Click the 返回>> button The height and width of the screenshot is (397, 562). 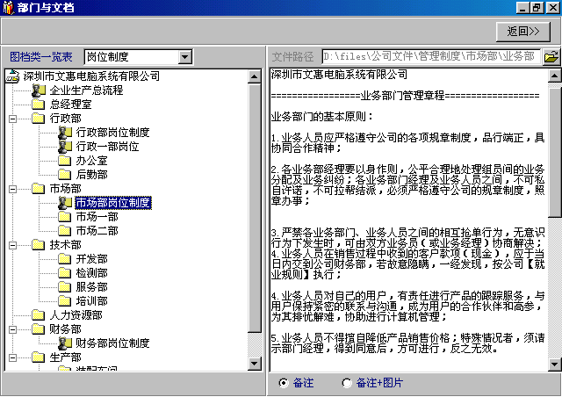523,32
